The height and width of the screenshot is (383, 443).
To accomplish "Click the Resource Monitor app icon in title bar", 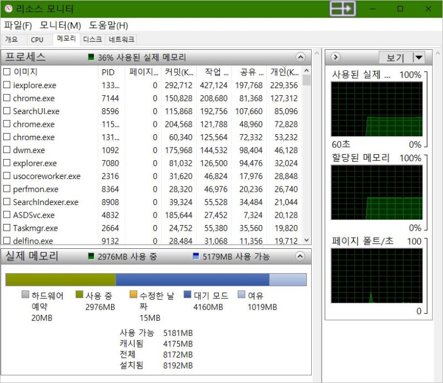I will click(9, 9).
